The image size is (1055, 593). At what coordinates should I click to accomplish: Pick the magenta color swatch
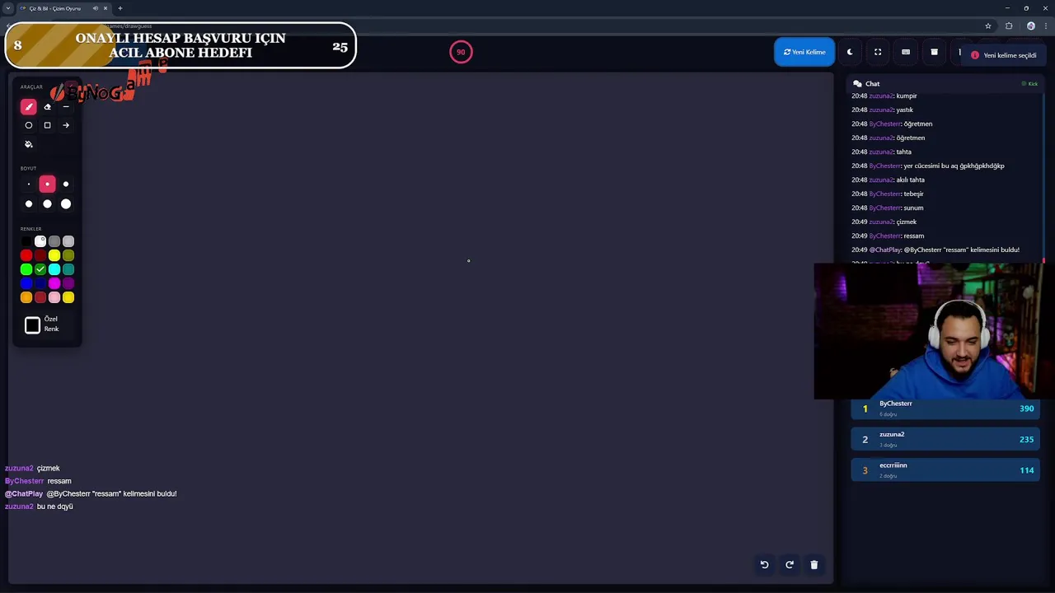click(x=54, y=283)
